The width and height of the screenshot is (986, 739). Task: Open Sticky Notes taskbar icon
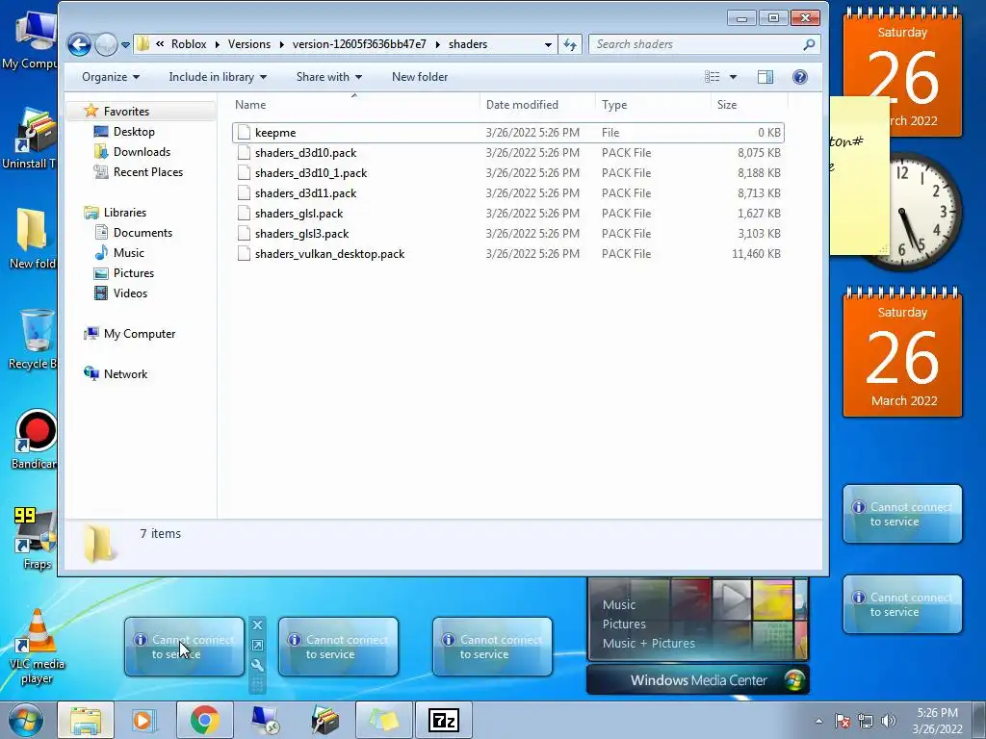click(384, 721)
